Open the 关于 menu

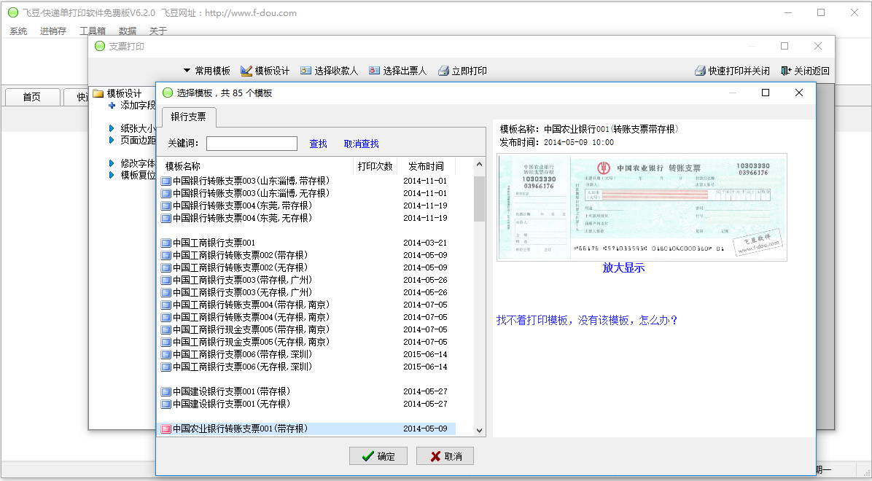[158, 31]
